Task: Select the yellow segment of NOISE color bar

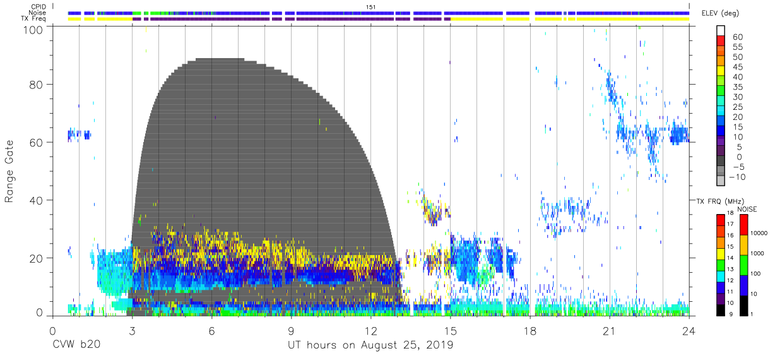Action: (743, 244)
